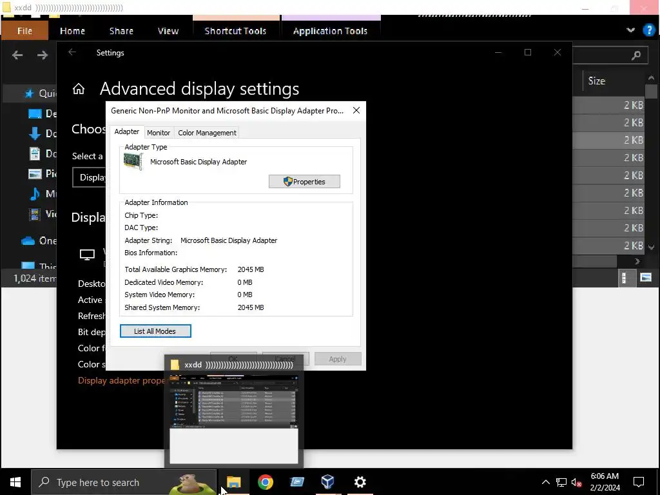Click the File Explorer forward arrow
The width and height of the screenshot is (660, 495).
tap(42, 55)
